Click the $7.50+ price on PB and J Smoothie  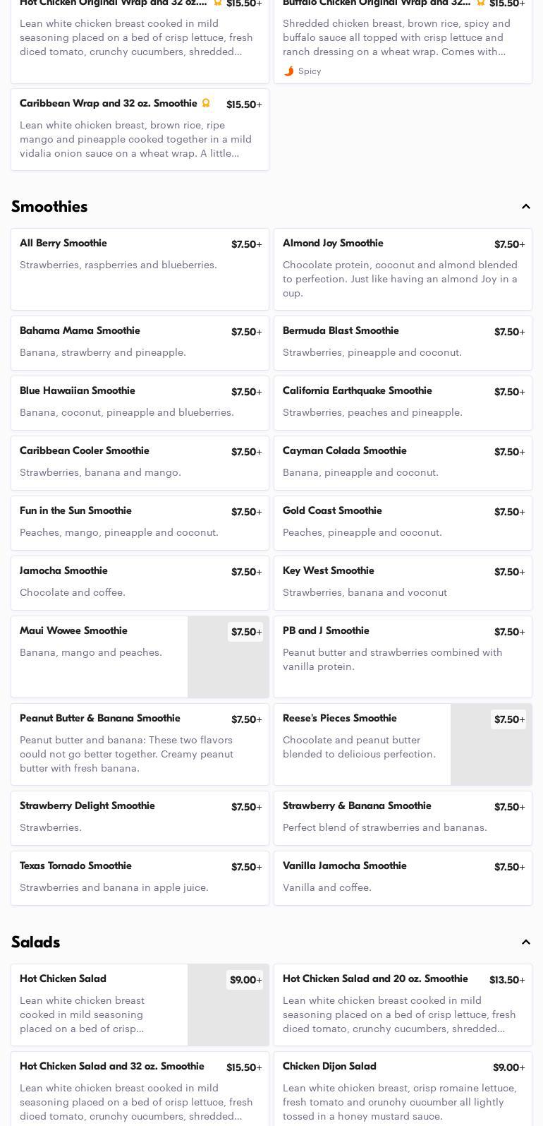pos(509,632)
